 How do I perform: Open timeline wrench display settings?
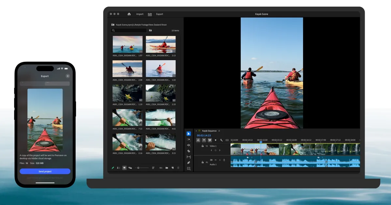(221, 140)
